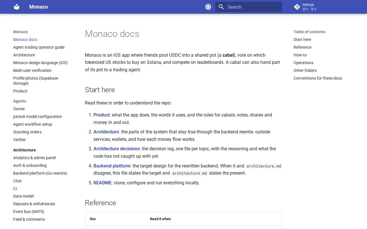Click the Architecture link in numbered list
The image size is (367, 229).
(106, 132)
